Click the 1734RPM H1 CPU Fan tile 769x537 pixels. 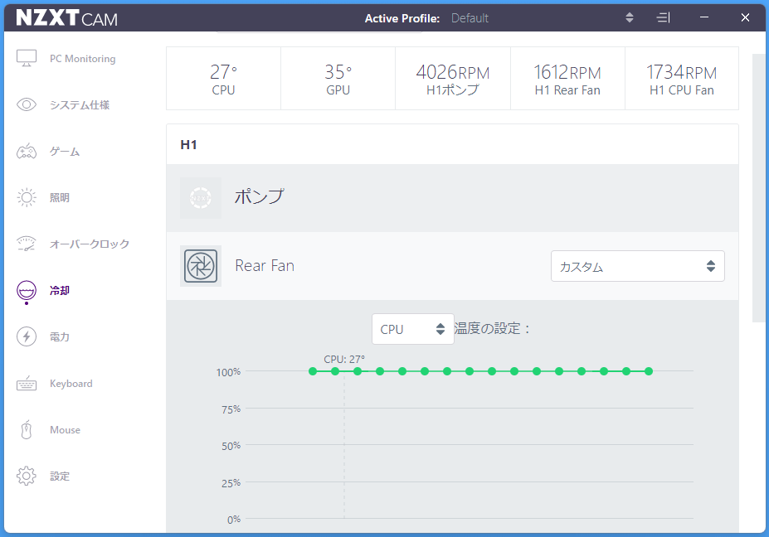(682, 79)
